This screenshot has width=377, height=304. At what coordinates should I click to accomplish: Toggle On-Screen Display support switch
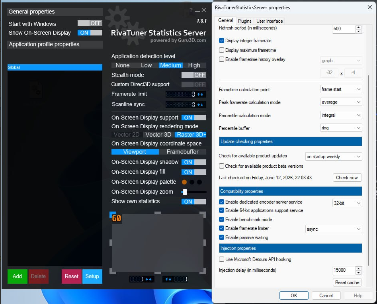[194, 118]
